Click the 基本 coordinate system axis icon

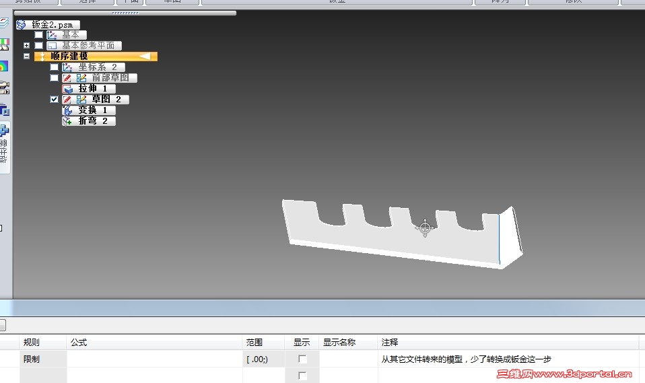53,35
